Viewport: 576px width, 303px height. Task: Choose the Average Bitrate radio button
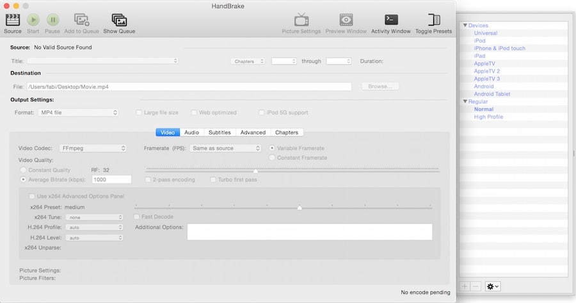click(x=23, y=180)
